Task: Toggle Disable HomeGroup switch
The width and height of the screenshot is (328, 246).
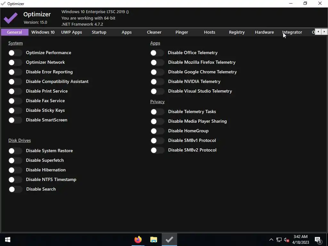Action: click(157, 131)
